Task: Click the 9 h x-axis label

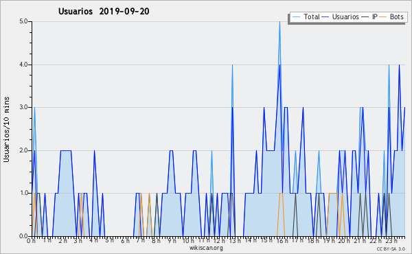Action: point(172,241)
